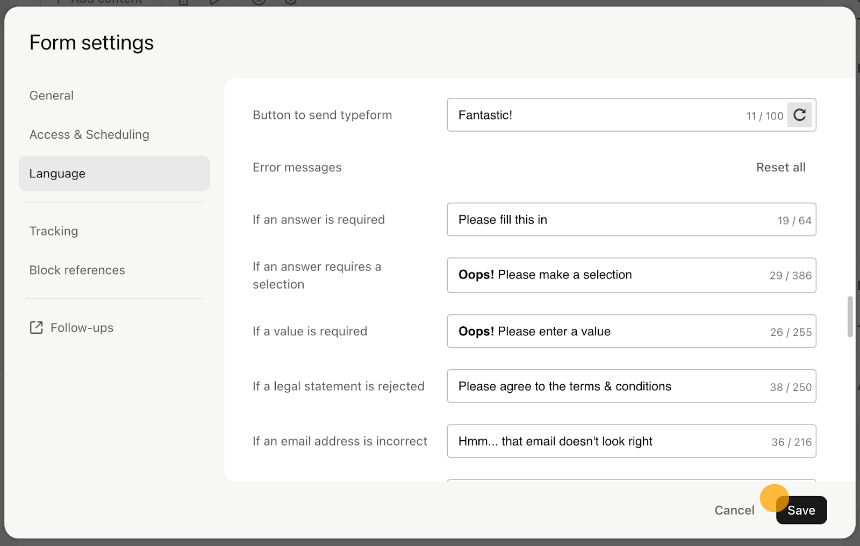Open Follow-ups external link icon
Viewport: 860px width, 546px height.
point(36,328)
